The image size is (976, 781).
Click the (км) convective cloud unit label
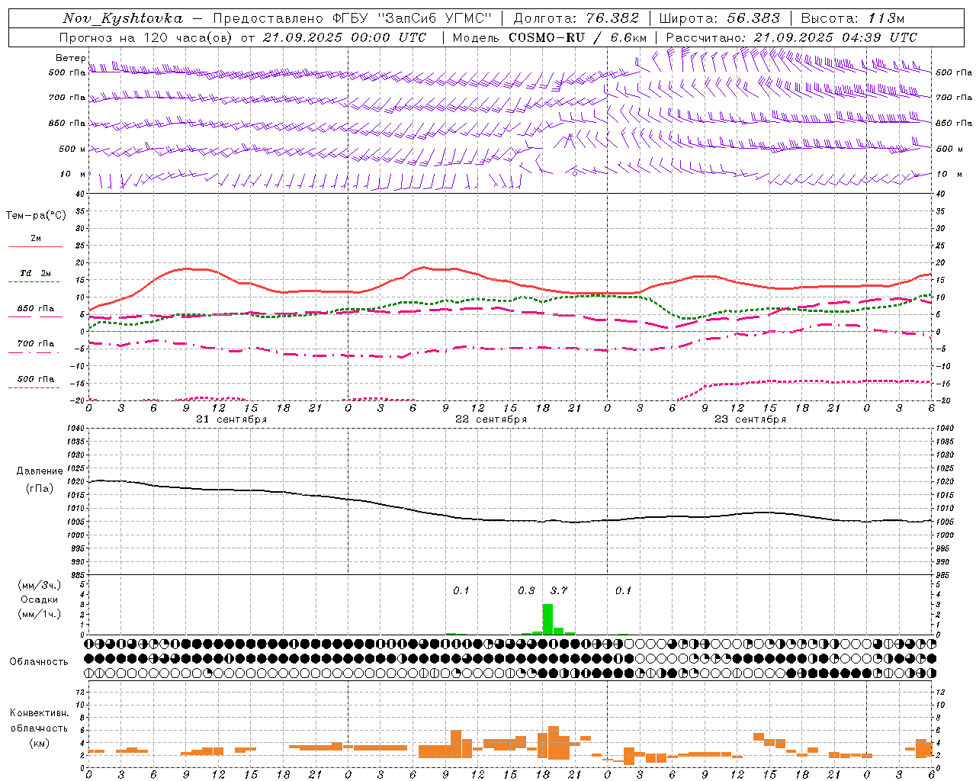[x=39, y=743]
